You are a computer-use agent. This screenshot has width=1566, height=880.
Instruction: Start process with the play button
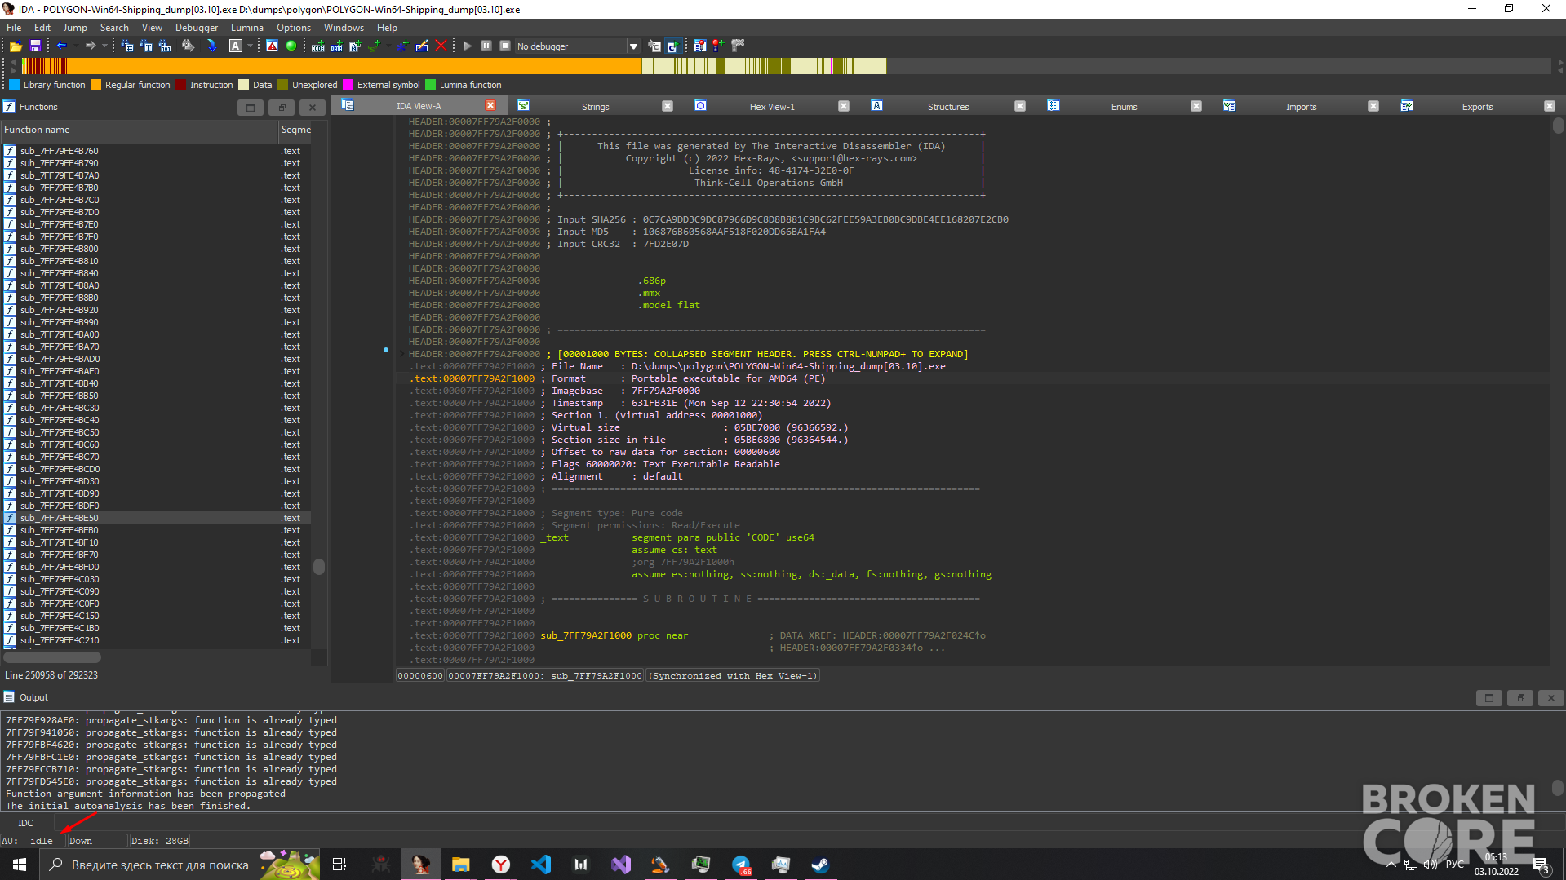468,46
